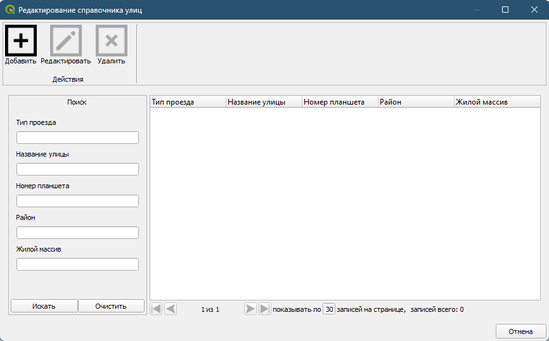Click the Жилой массив column header

(496, 102)
